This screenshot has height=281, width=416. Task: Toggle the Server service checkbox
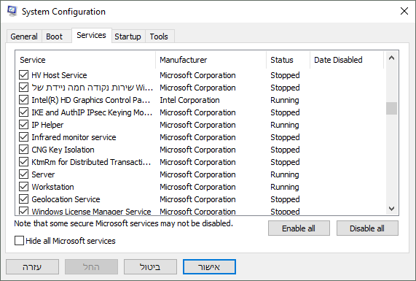23,174
